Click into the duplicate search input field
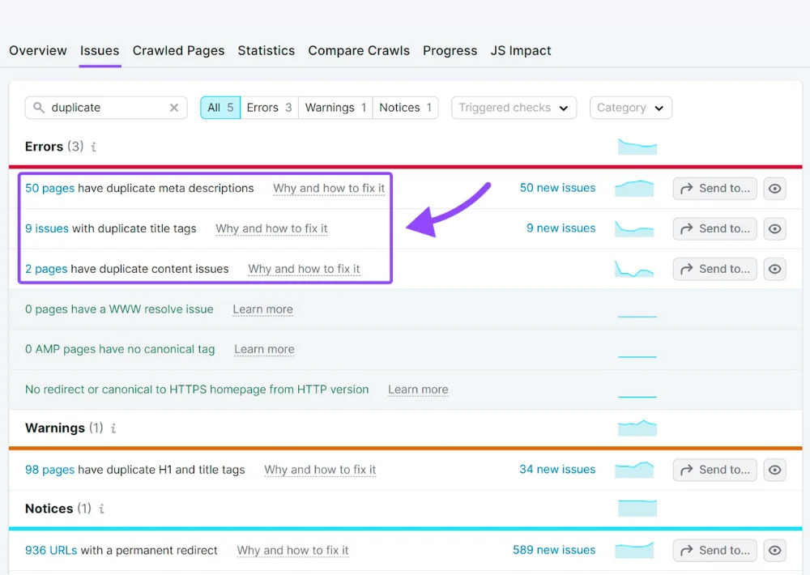Screen dimensions: 810x575 (105, 108)
